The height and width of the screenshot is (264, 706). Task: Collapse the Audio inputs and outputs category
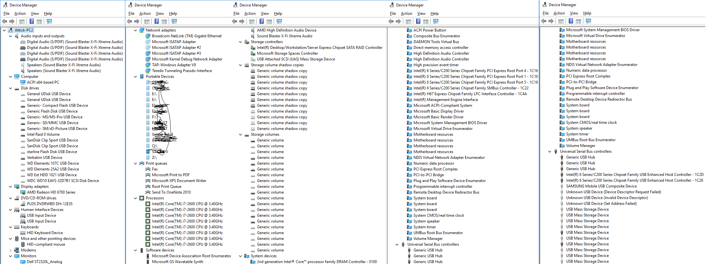coord(11,36)
